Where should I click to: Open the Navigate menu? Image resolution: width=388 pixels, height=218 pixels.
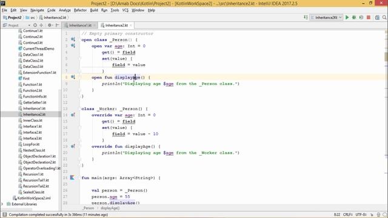click(37, 10)
